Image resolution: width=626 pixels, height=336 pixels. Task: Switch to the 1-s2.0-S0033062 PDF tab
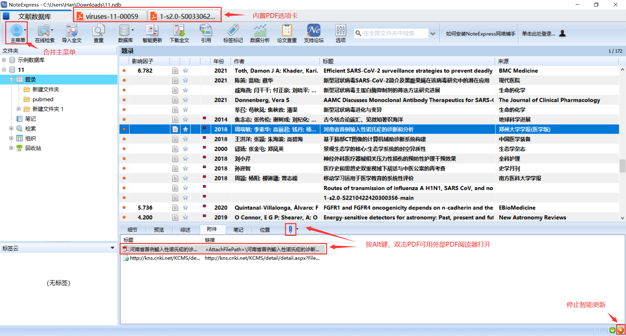[x=184, y=16]
